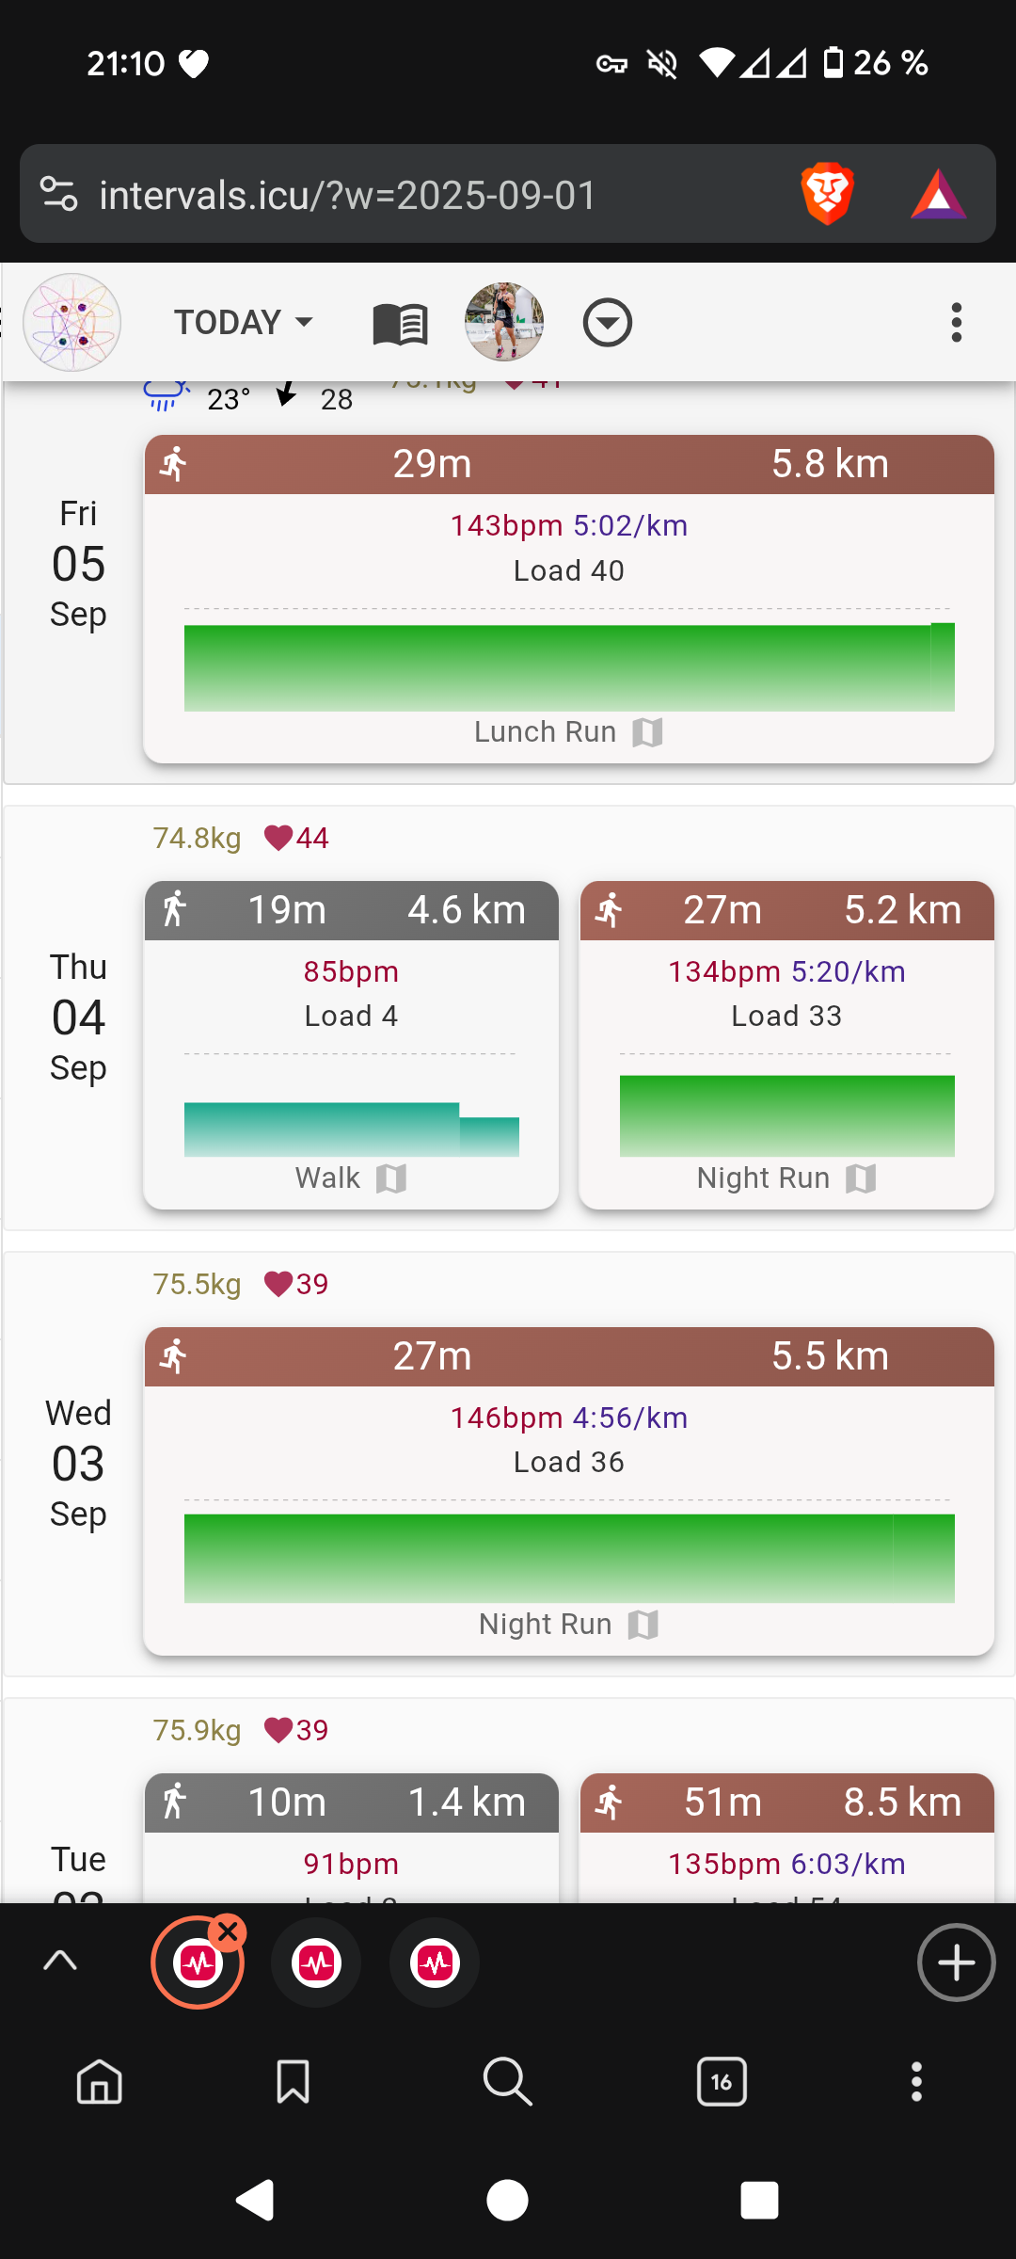
Task: Expand the tab strip chevron
Action: (60, 1962)
